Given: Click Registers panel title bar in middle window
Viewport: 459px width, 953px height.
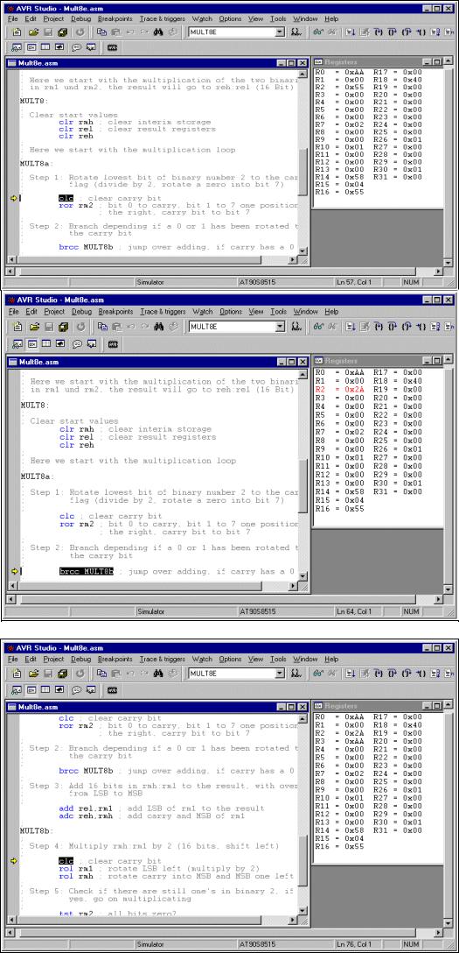Looking at the screenshot, I should point(379,361).
